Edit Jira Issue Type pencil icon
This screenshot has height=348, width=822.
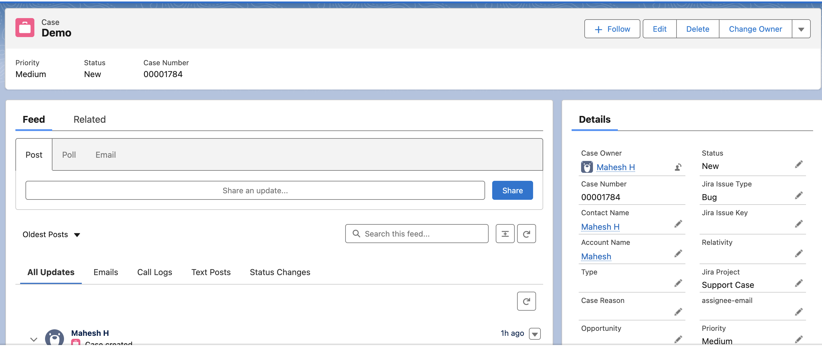(799, 196)
